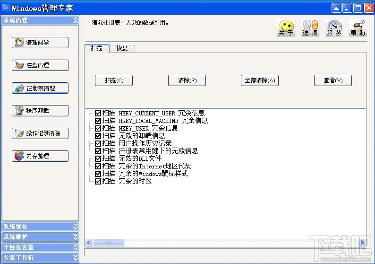Screen dimensions: 375x264
Task: Open the 关于 (About) smiley icon
Action: pyautogui.click(x=286, y=27)
